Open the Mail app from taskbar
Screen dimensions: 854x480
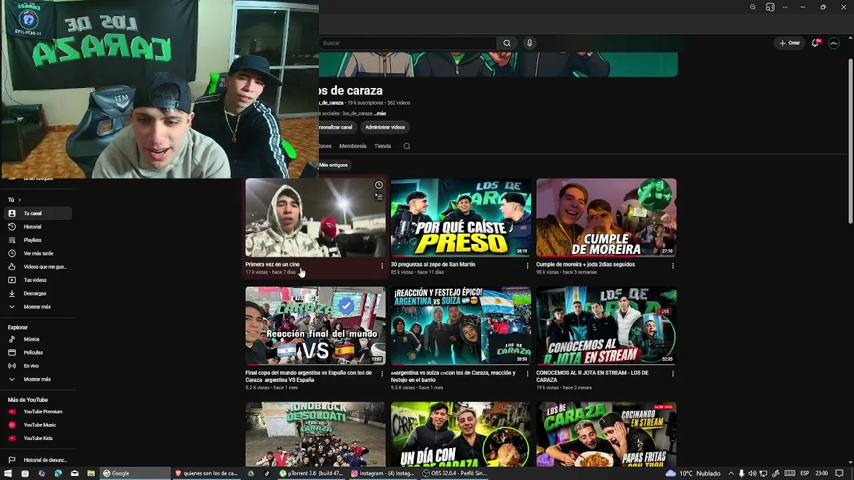(x=75, y=473)
